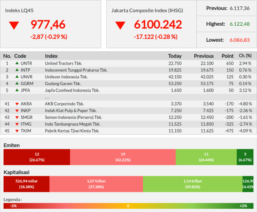Click the +2% end of legend bar
Image resolution: width=257 pixels, height=212 pixels.
[x=243, y=206]
